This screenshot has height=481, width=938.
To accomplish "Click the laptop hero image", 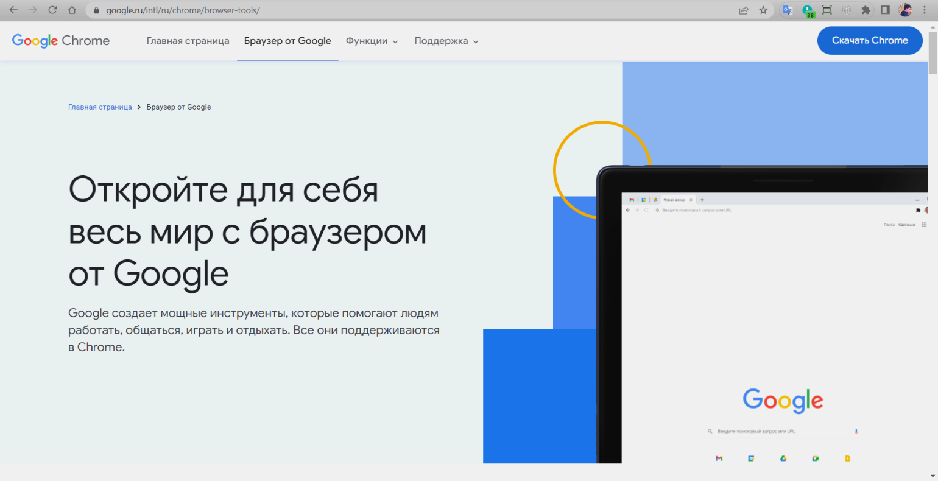I will tap(763, 314).
